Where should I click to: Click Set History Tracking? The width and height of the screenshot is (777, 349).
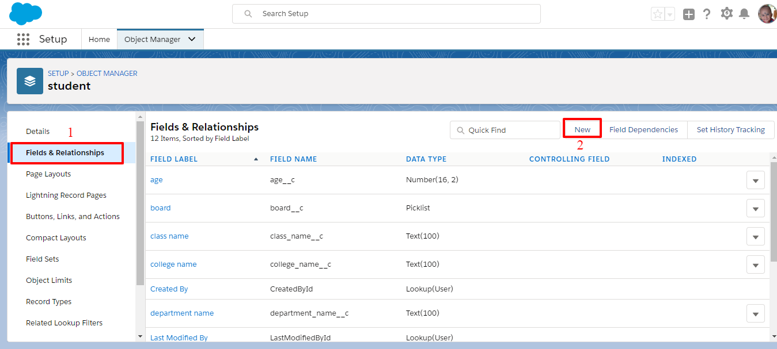pyautogui.click(x=730, y=129)
